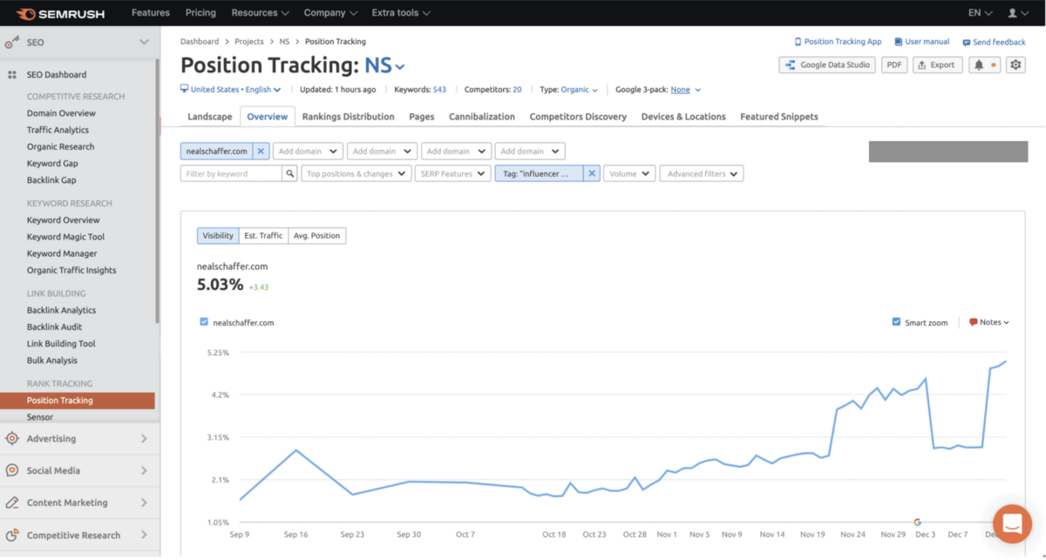Open Keyword Magic Tool in sidebar
1046x560 pixels.
[x=65, y=237]
